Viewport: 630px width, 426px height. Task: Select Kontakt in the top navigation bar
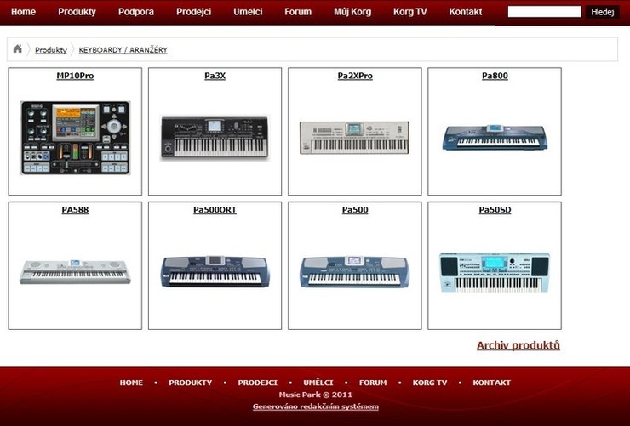[x=466, y=12]
